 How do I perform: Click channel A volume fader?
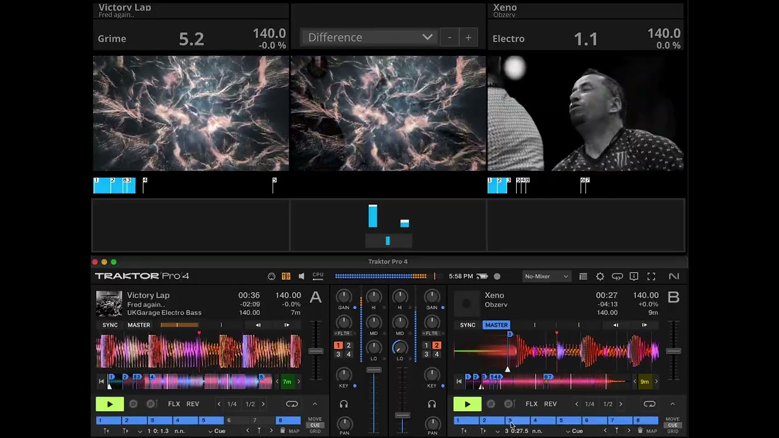coord(374,369)
